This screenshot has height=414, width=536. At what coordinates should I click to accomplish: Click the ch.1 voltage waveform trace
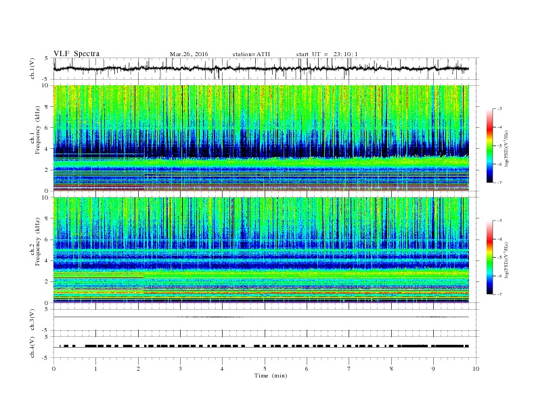[261, 68]
